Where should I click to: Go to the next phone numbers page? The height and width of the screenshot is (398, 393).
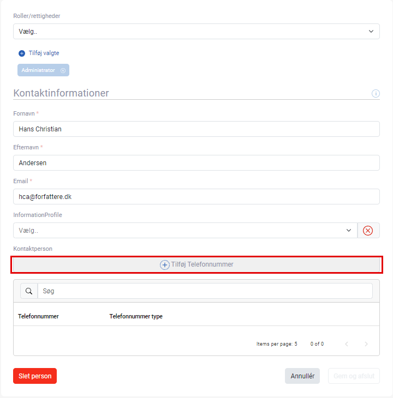pyautogui.click(x=366, y=344)
